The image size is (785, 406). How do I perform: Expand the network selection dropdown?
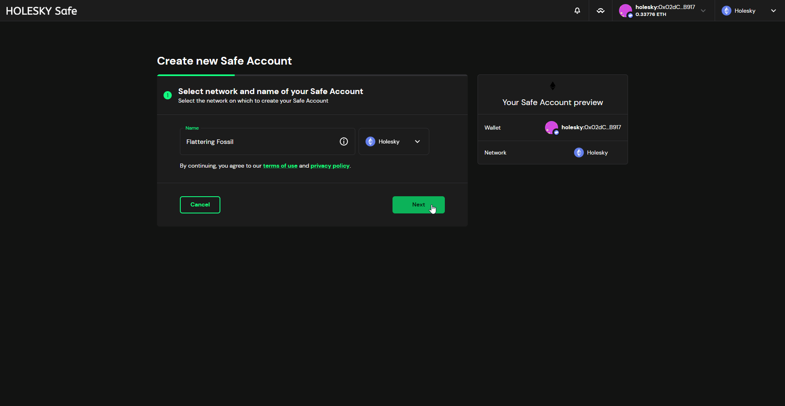417,141
